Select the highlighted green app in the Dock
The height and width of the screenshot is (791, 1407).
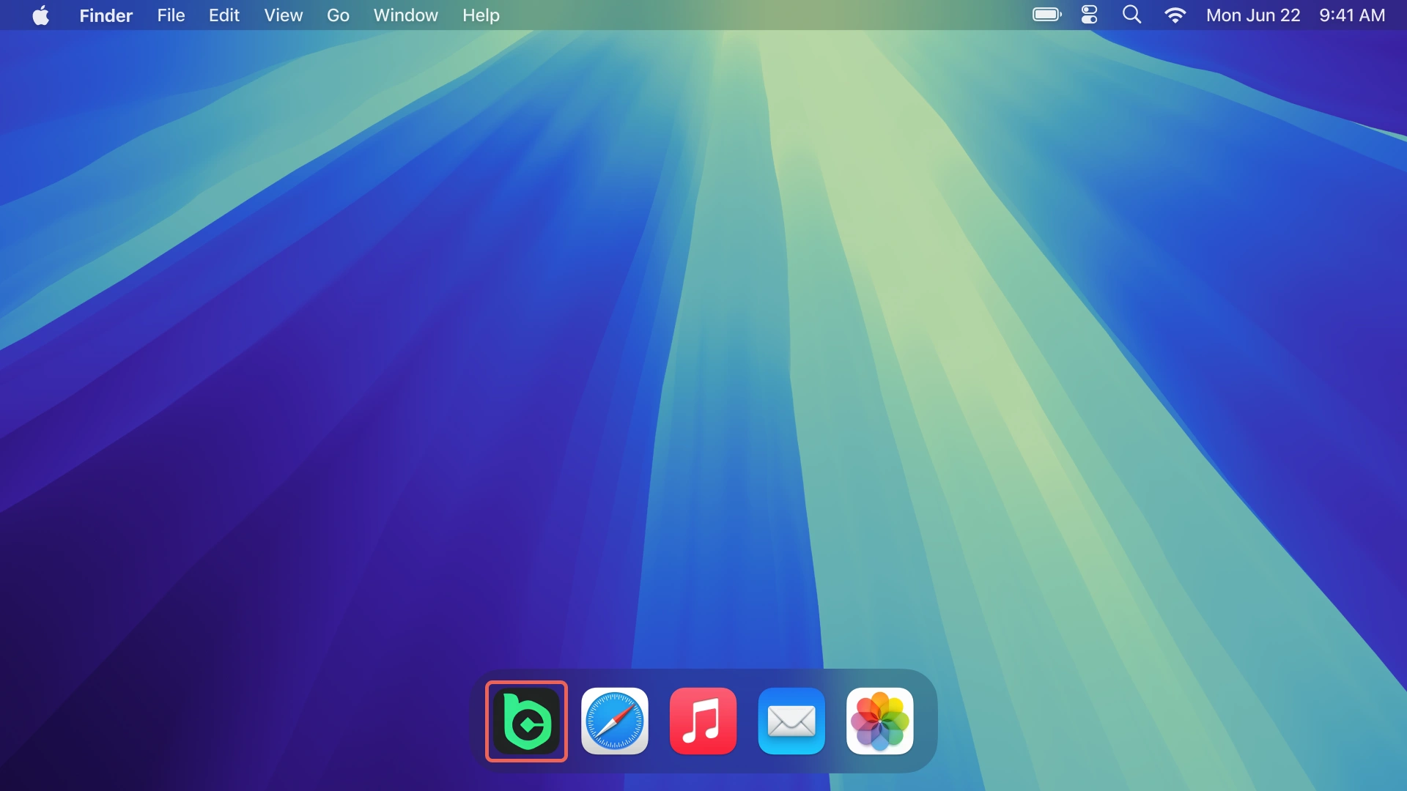tap(526, 721)
